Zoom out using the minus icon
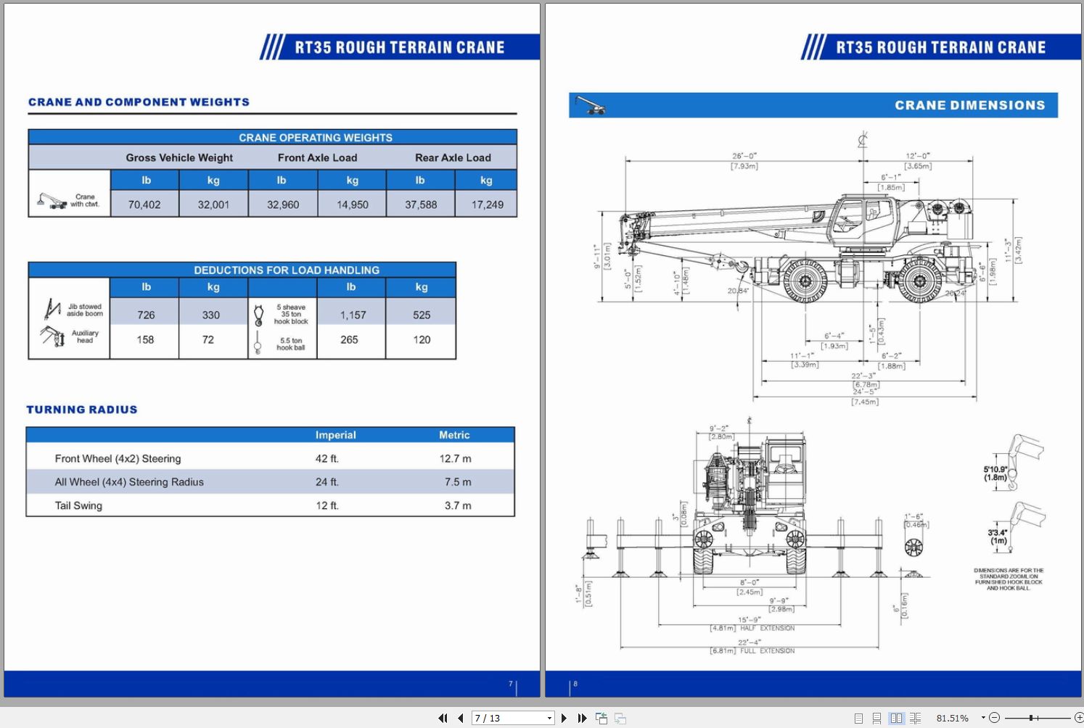 993,718
